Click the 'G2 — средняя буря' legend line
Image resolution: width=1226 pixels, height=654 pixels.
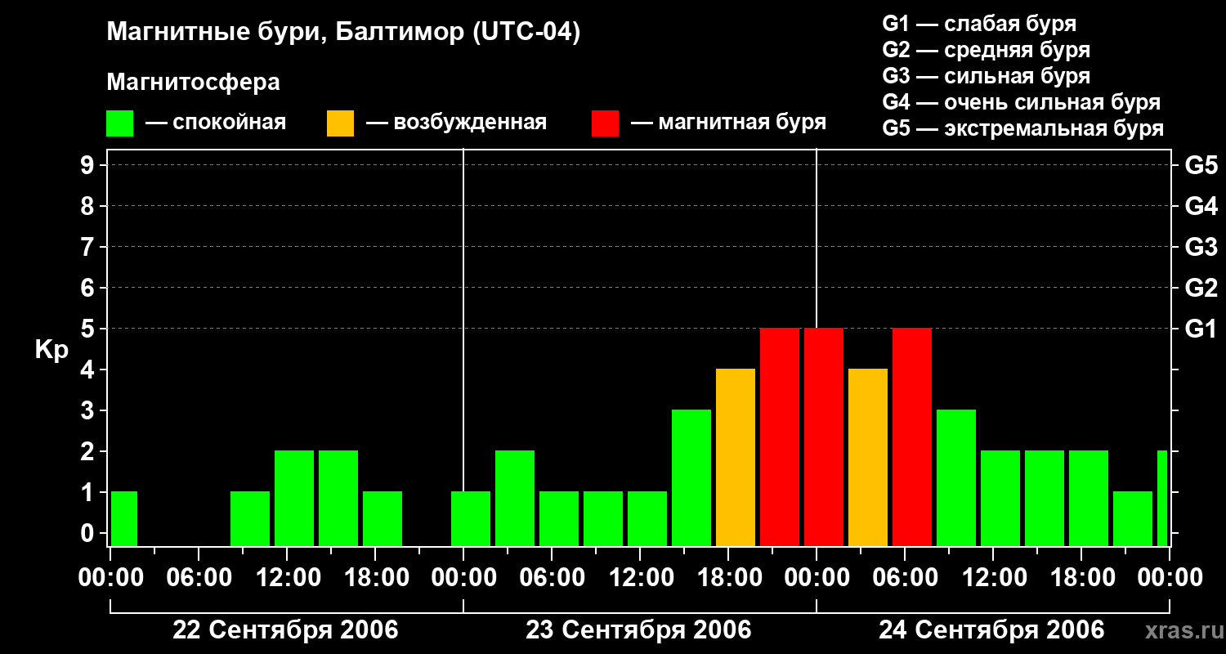pyautogui.click(x=987, y=50)
